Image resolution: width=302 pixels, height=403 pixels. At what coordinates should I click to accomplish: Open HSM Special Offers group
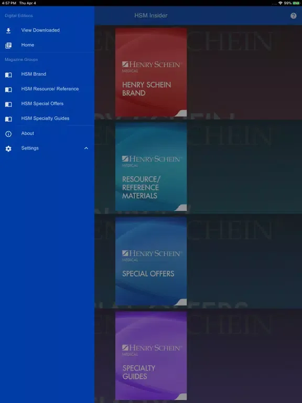47,103
